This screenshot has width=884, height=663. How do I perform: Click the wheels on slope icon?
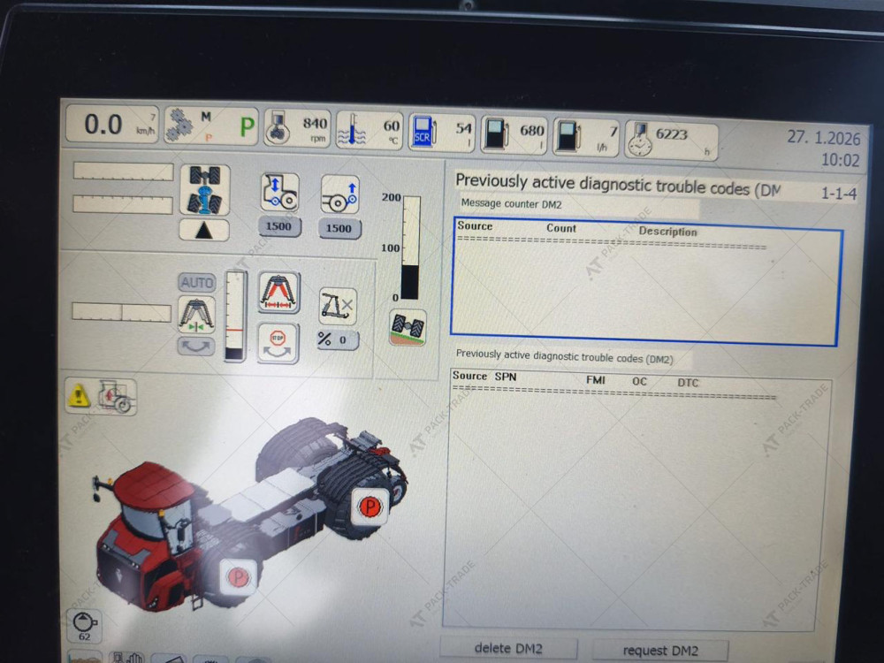(x=408, y=327)
